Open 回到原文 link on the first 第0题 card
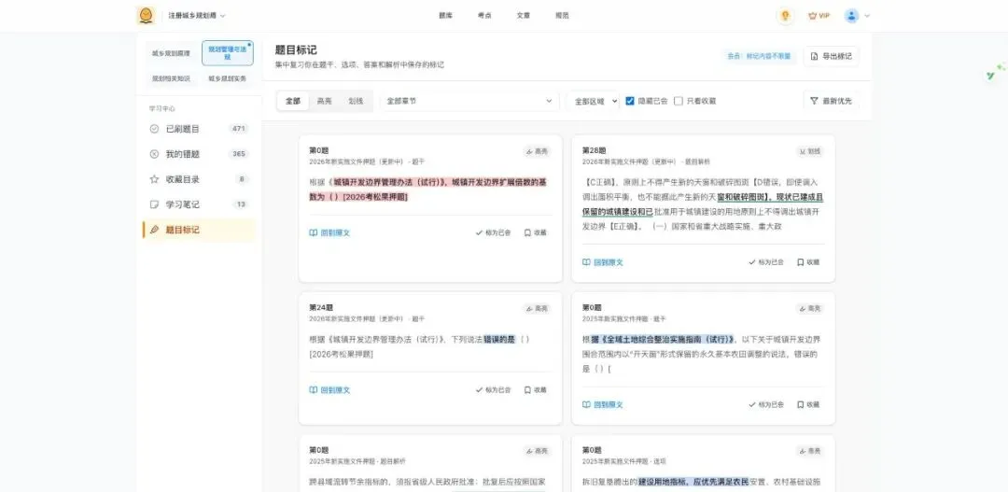 [329, 232]
